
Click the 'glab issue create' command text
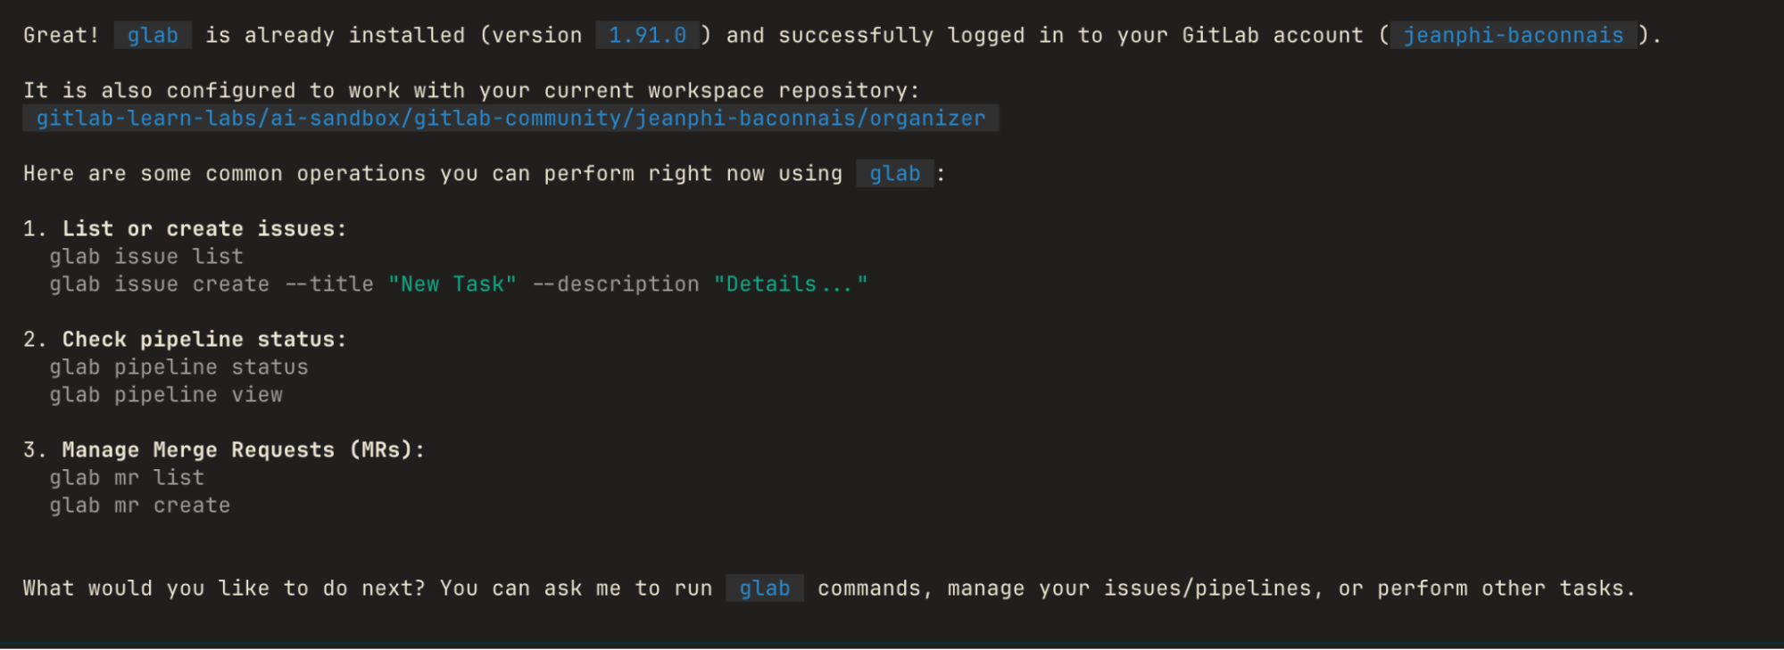159,284
